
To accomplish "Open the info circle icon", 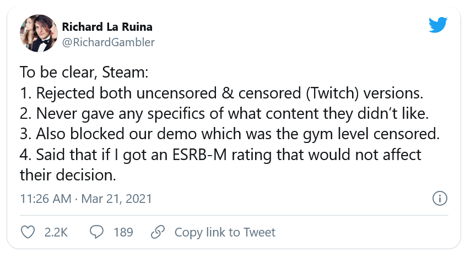I will [x=439, y=199].
